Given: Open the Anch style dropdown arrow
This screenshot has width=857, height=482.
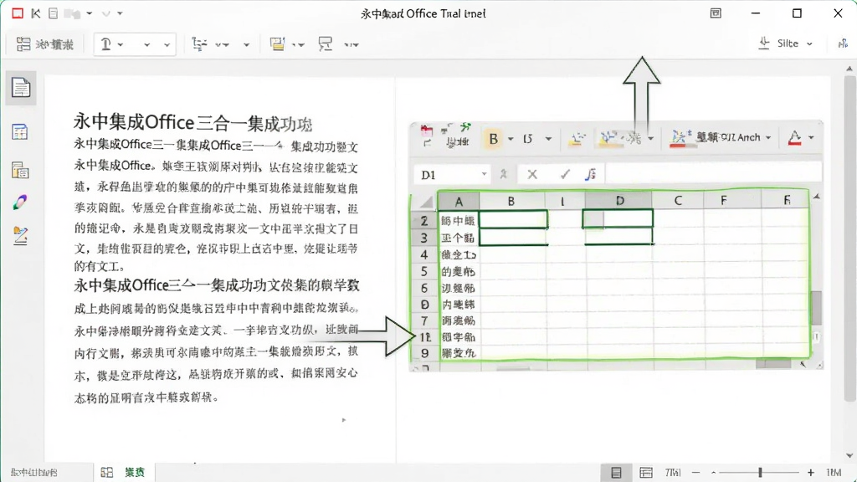Looking at the screenshot, I should (x=768, y=138).
